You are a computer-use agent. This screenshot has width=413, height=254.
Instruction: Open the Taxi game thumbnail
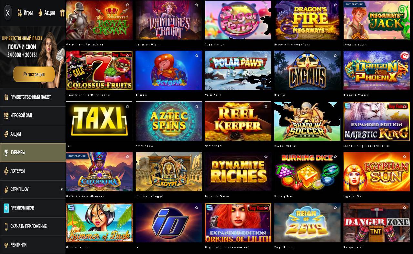tap(99, 121)
